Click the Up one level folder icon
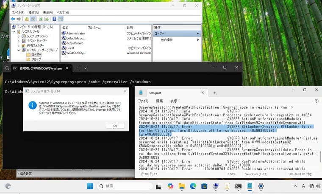 [x=27, y=19]
